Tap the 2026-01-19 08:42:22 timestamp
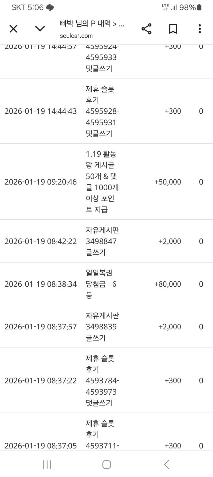Screen dimensions: 213x477 pos(40,241)
